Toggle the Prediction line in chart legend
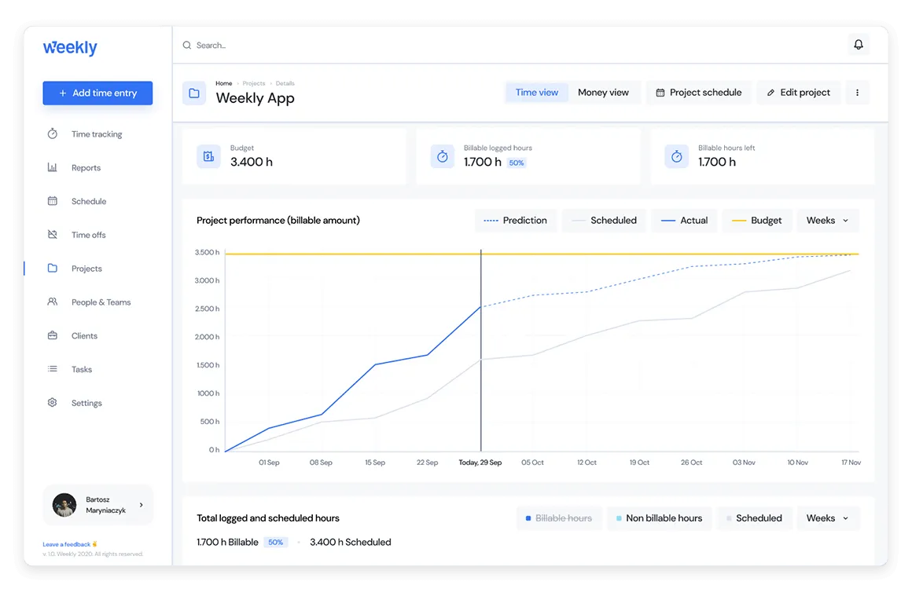912x589 pixels. 516,221
